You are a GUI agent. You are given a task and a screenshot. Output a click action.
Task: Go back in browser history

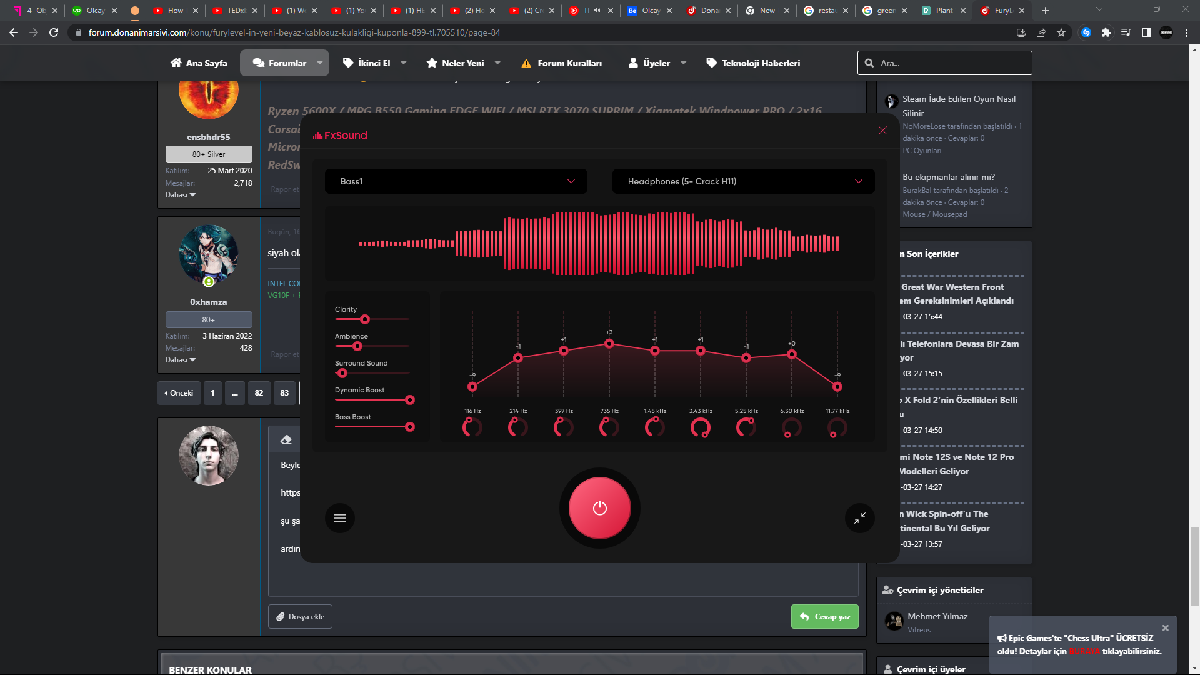point(14,32)
